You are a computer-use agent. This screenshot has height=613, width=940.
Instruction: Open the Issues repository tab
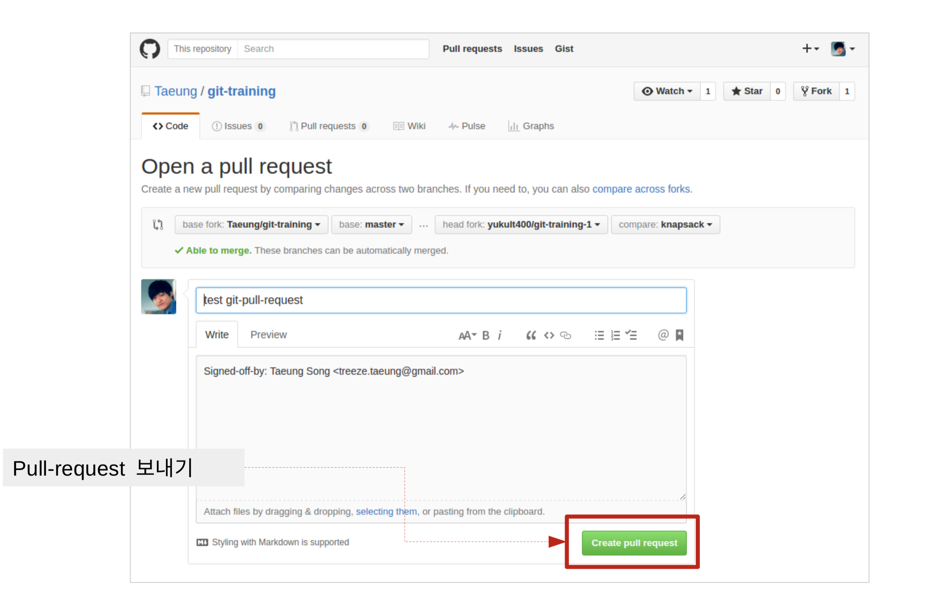pyautogui.click(x=238, y=126)
